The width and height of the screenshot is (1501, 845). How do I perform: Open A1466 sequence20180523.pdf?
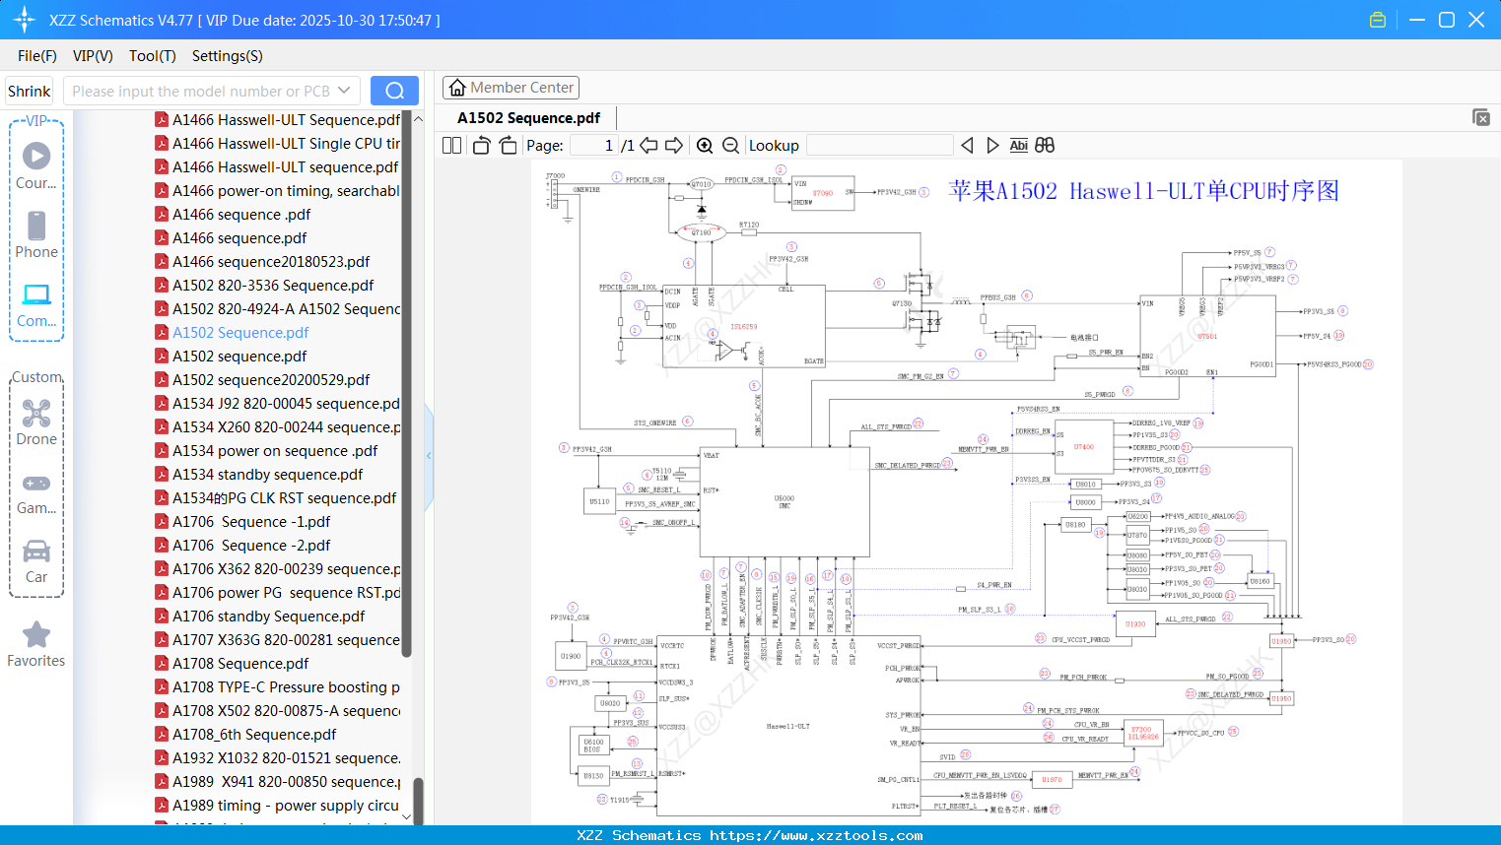point(271,262)
